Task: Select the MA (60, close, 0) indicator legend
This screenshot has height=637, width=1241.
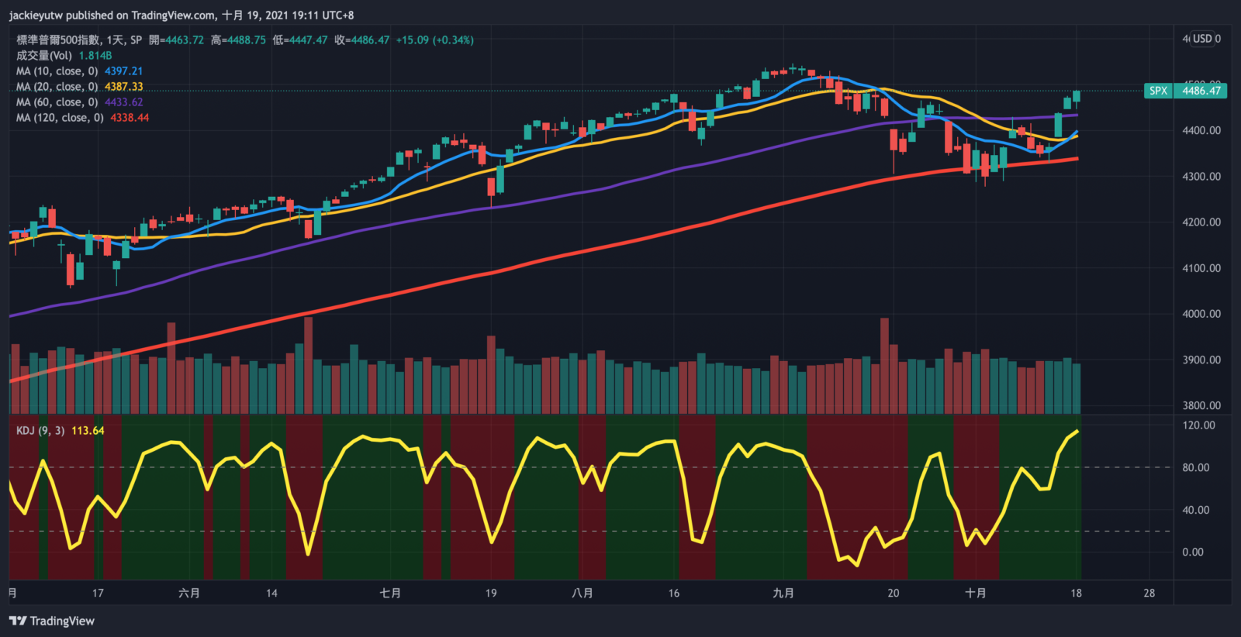Action: [57, 102]
